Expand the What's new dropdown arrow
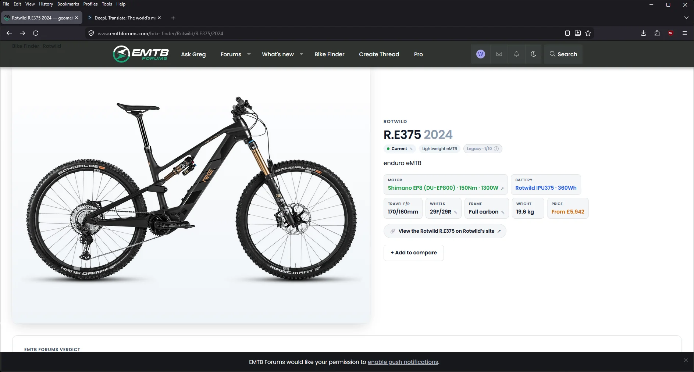The width and height of the screenshot is (694, 372). (301, 54)
